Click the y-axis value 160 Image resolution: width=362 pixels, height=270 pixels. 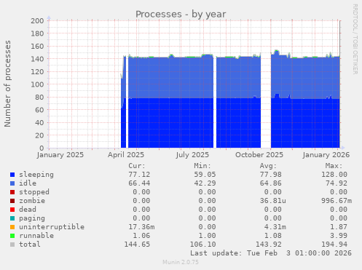click(37, 47)
